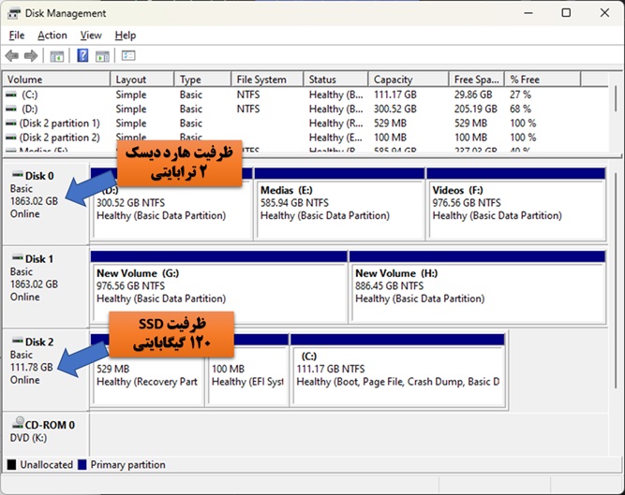Viewport: 625px width, 495px height.
Task: Select the (C:) row in volume list
Action: coord(305,95)
